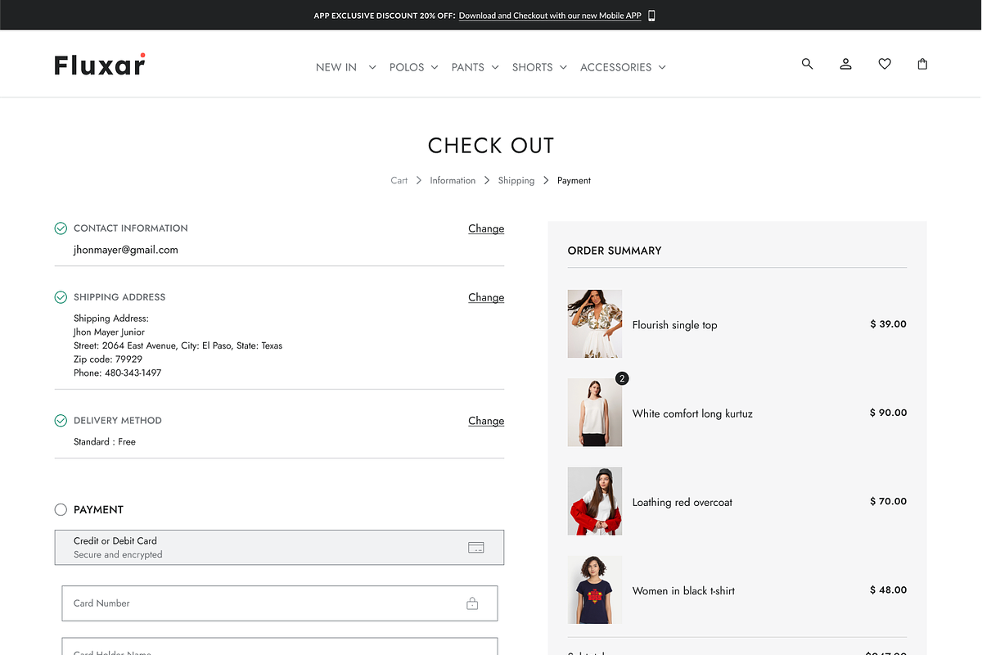The width and height of the screenshot is (982, 655).
Task: Go to Information breadcrumb step
Action: pyautogui.click(x=453, y=180)
